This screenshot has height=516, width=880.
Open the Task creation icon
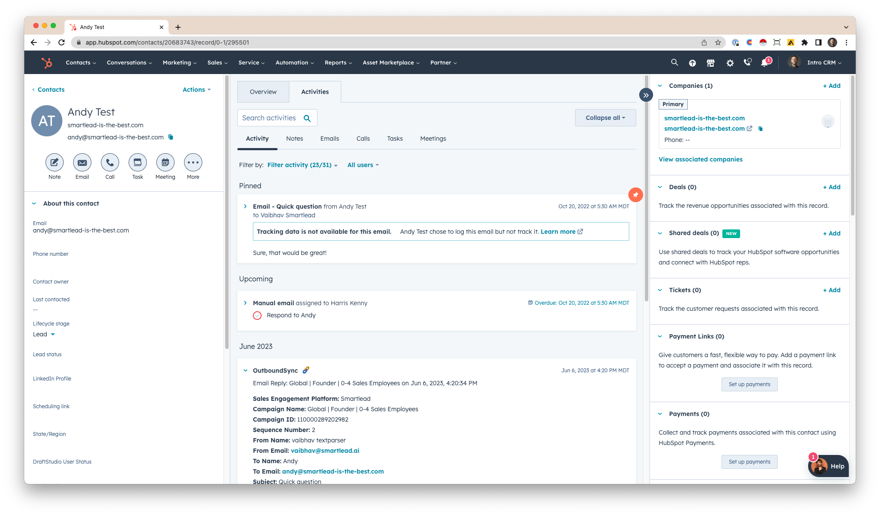coord(137,162)
